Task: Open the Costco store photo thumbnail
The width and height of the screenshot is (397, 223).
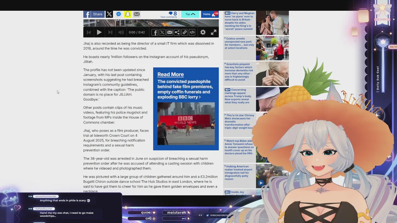Action: 272,48
